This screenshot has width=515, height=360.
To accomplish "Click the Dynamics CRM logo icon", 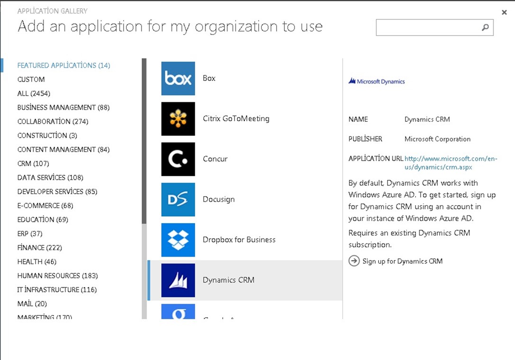I will (x=178, y=280).
